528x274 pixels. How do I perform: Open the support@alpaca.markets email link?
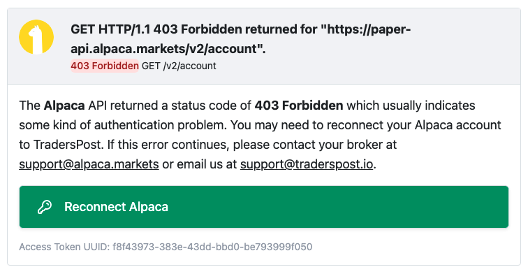tap(89, 164)
